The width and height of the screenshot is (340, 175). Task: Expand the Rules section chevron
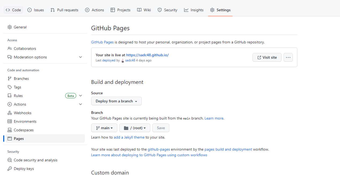81,96
